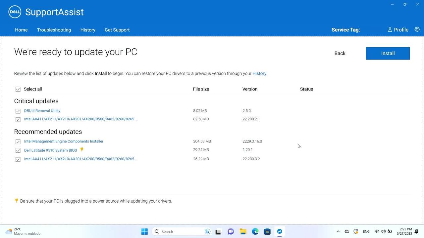This screenshot has width=424, height=238.
Task: Select version 2.5.0 text
Action: (247, 111)
